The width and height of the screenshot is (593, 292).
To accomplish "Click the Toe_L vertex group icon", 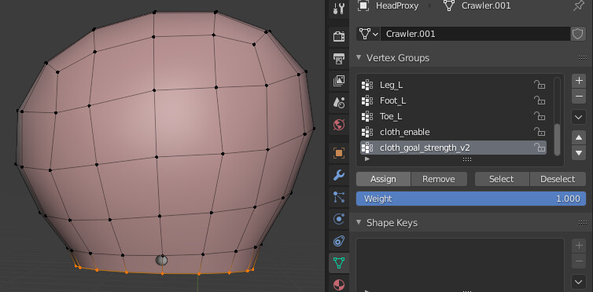I will [x=367, y=116].
